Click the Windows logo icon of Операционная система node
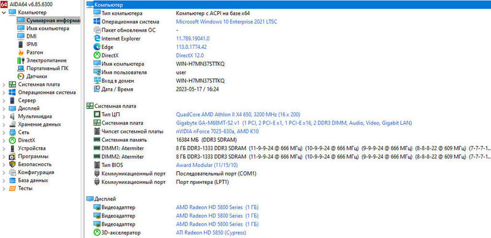Viewport: 491px width, 238px height. tap(12, 93)
